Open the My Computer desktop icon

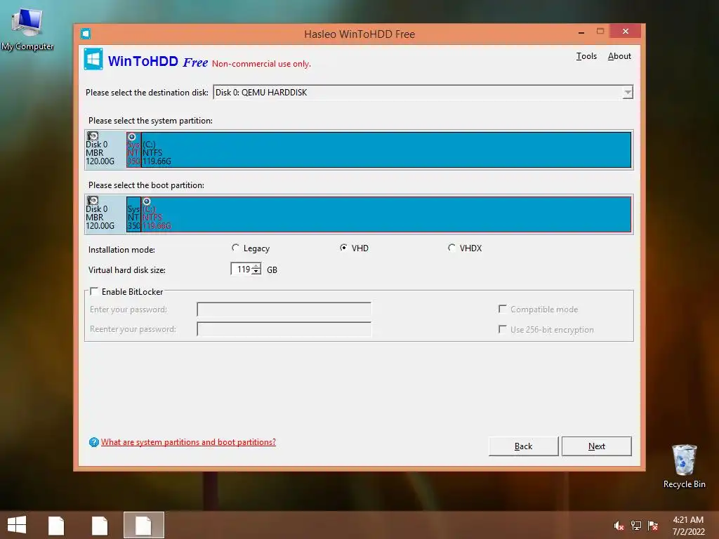click(x=27, y=29)
